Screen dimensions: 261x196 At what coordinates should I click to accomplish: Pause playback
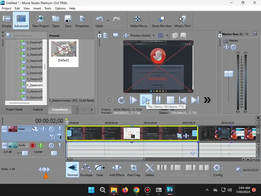[158, 100]
